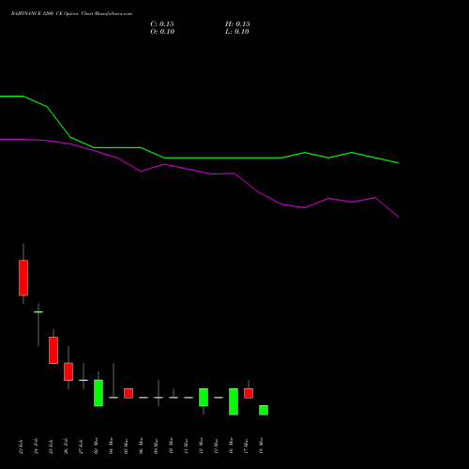Click the 05 Mar date label

tap(126, 446)
